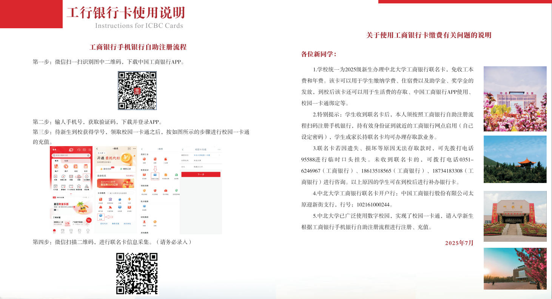The height and width of the screenshot is (299, 552).
Task: Select the 宽带固话 phone icon
Action: tap(110, 199)
